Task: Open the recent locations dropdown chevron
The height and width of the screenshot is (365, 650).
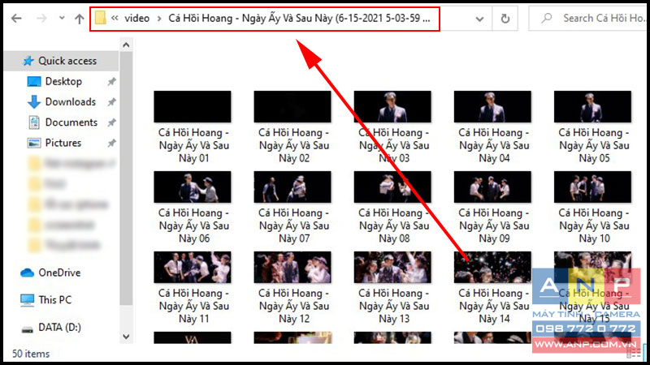Action: click(x=62, y=18)
